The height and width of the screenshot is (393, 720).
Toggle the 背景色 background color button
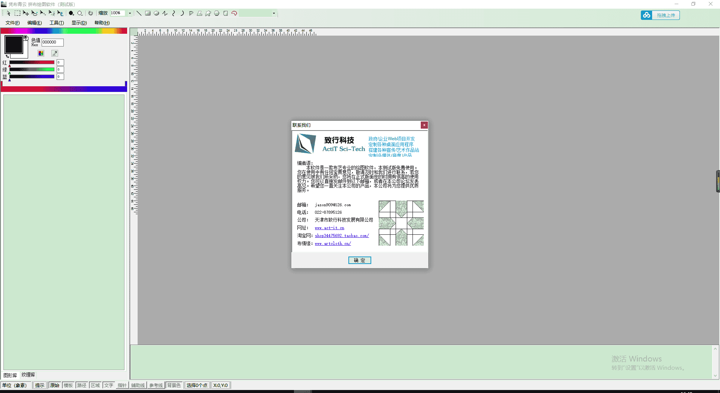(x=174, y=385)
